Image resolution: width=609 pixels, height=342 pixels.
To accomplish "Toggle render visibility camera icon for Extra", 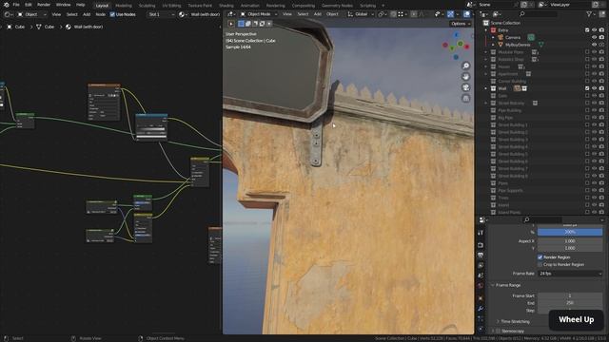I will [601, 29].
